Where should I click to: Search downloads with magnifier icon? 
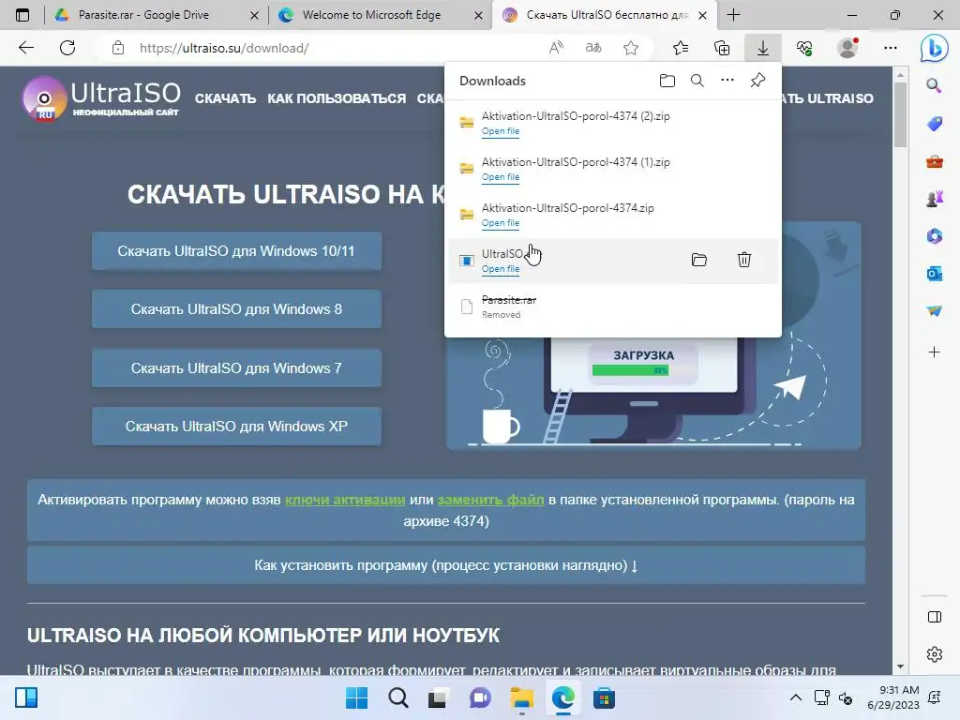tap(697, 81)
